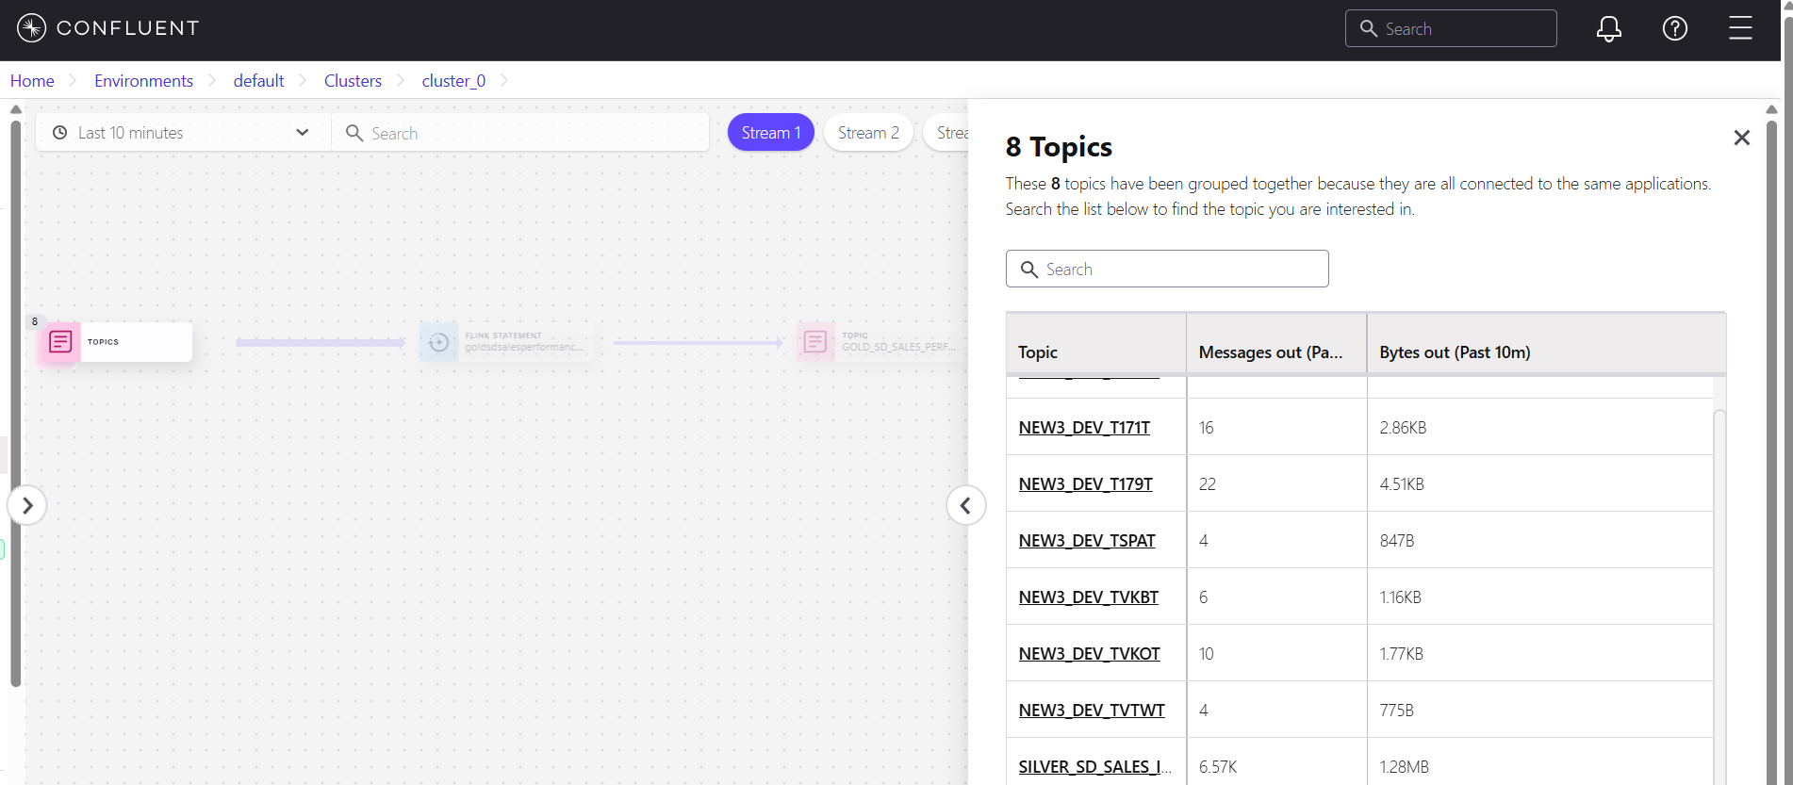
Task: Open the notifications bell
Action: [1608, 29]
